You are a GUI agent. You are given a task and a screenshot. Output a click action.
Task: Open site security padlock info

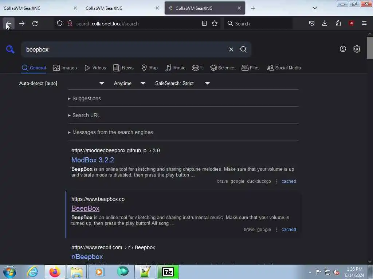click(x=70, y=24)
